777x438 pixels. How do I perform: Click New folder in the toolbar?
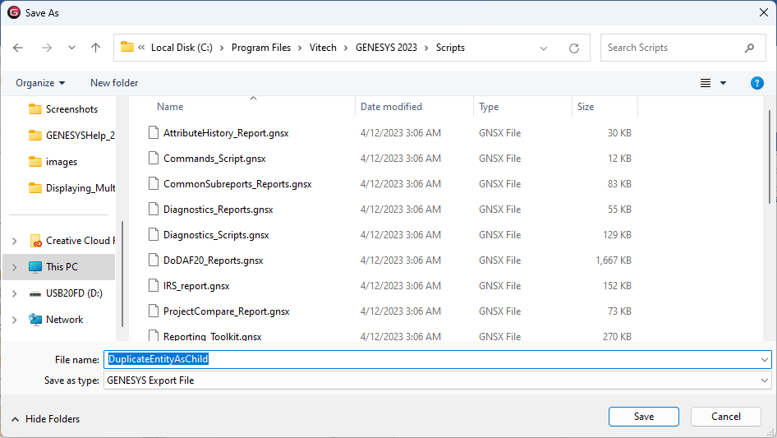(114, 83)
